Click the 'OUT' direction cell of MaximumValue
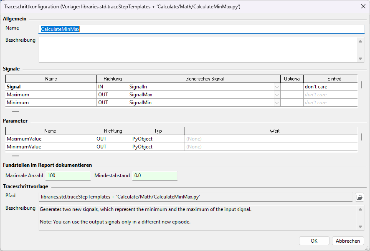 113,139
